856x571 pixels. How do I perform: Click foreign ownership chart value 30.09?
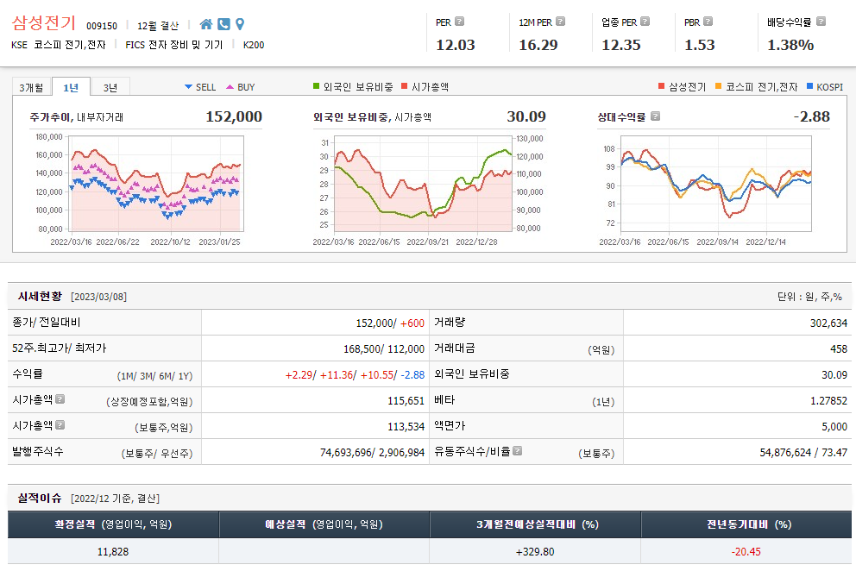526,116
